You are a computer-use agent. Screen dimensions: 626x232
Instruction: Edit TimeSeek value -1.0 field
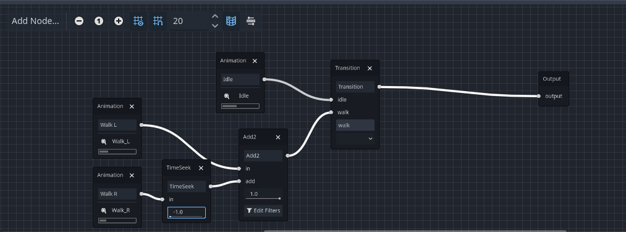(x=187, y=212)
